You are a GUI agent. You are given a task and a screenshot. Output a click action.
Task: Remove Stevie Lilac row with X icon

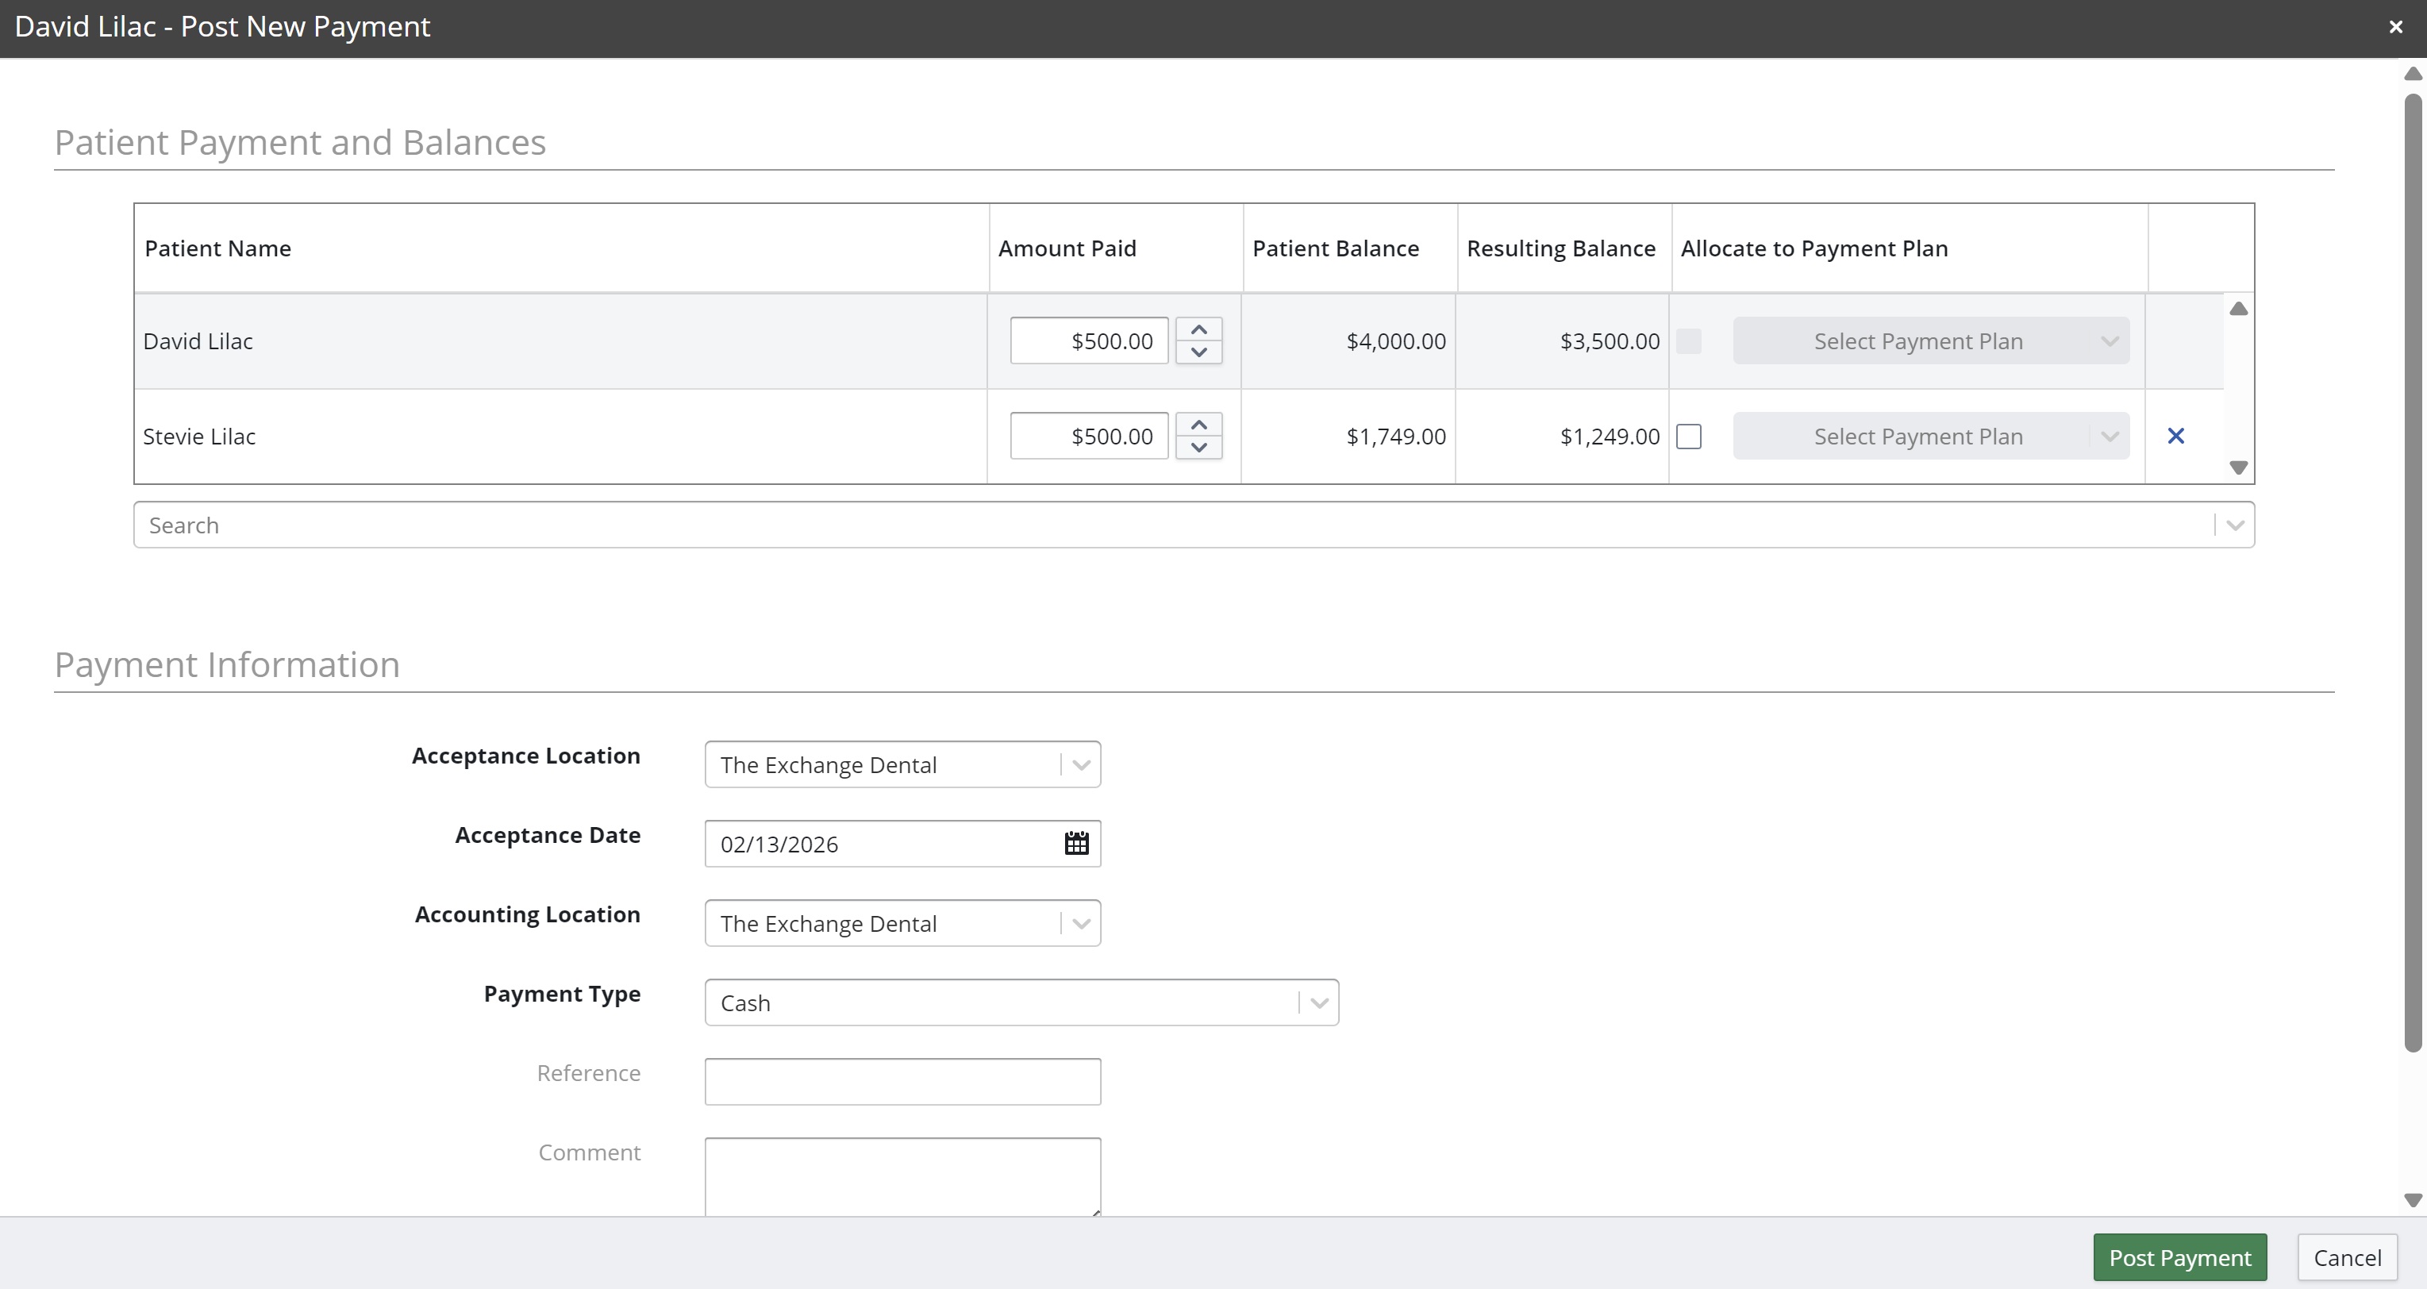point(2175,437)
